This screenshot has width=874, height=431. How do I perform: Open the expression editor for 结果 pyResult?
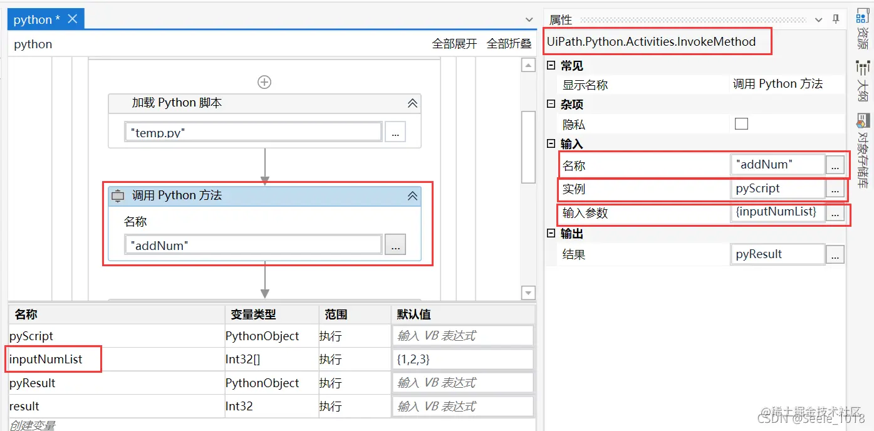click(835, 254)
